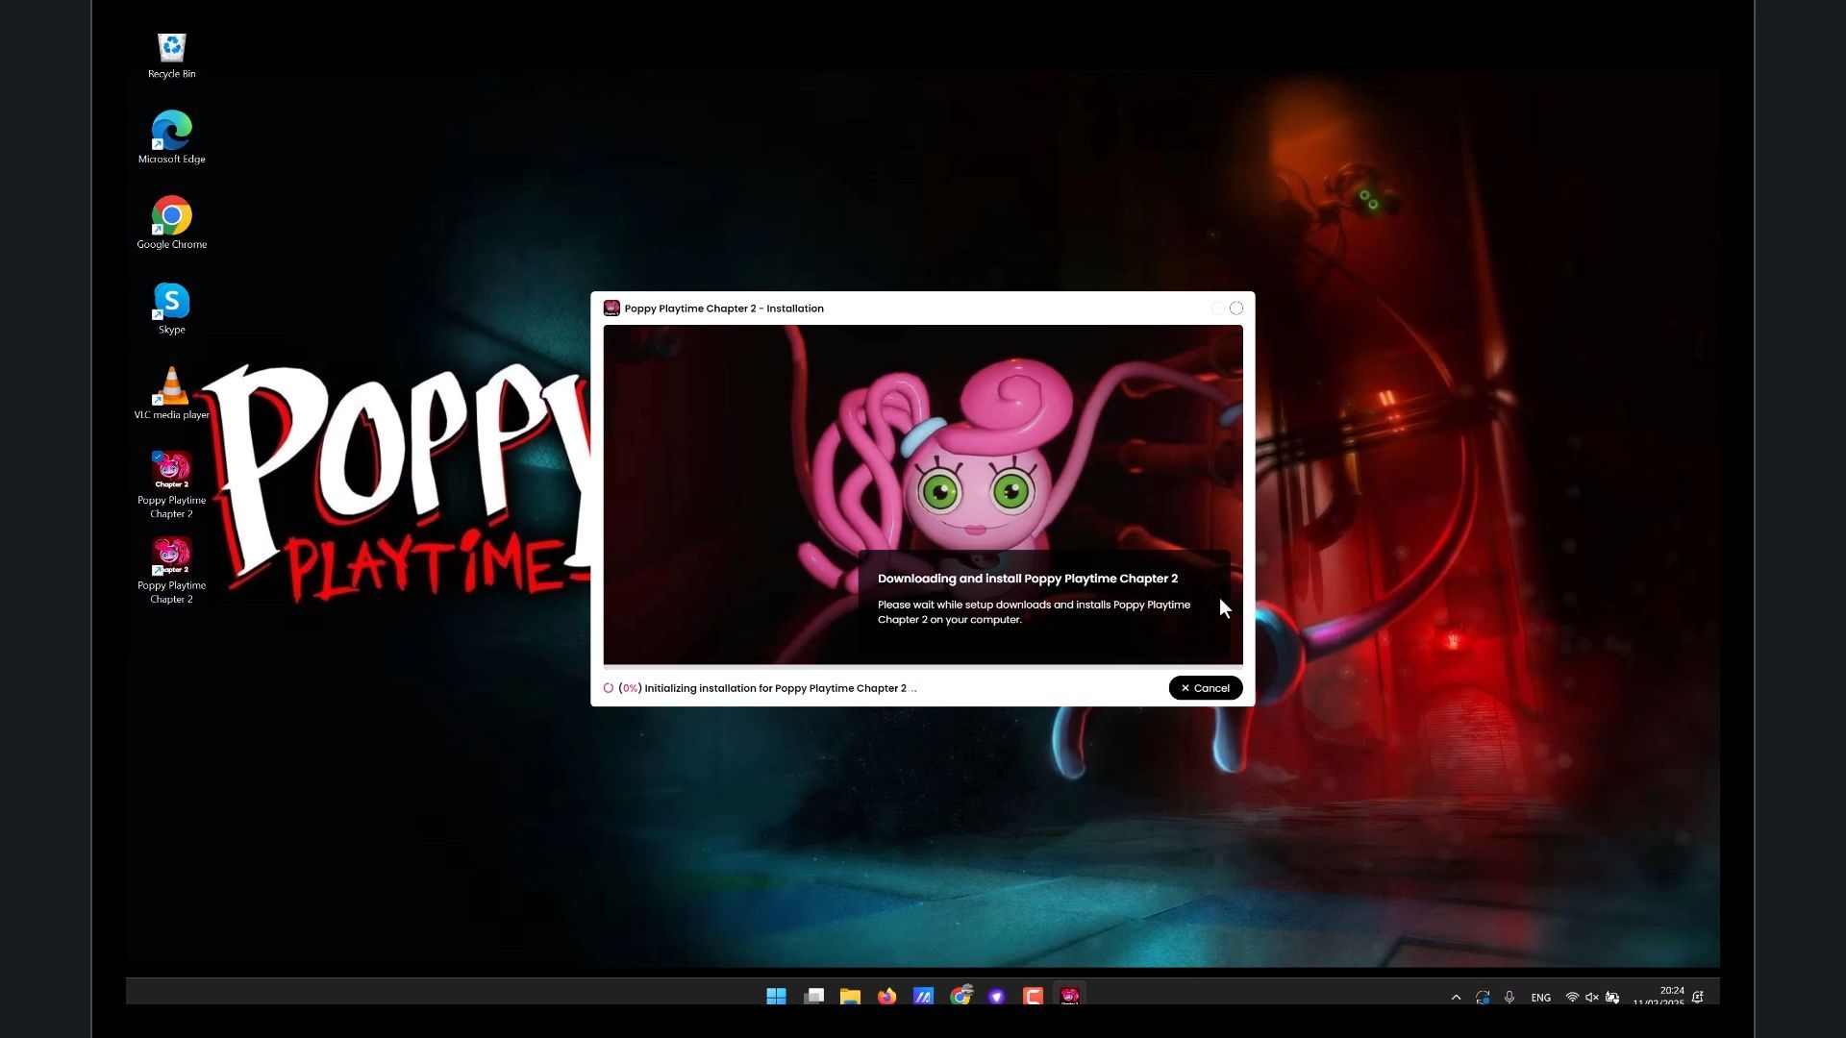Select the VLC media player shortcut
The height and width of the screenshot is (1038, 1846).
171,393
